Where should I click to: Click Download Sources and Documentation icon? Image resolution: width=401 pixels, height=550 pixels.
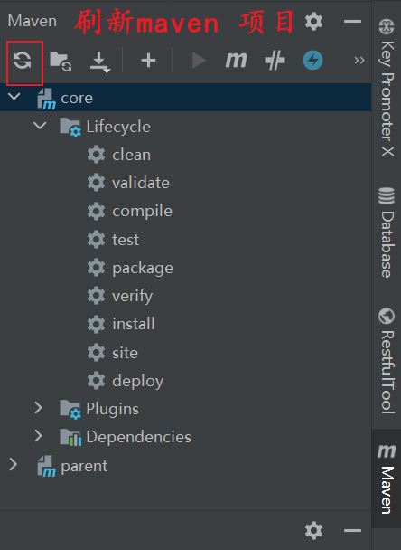coord(100,62)
